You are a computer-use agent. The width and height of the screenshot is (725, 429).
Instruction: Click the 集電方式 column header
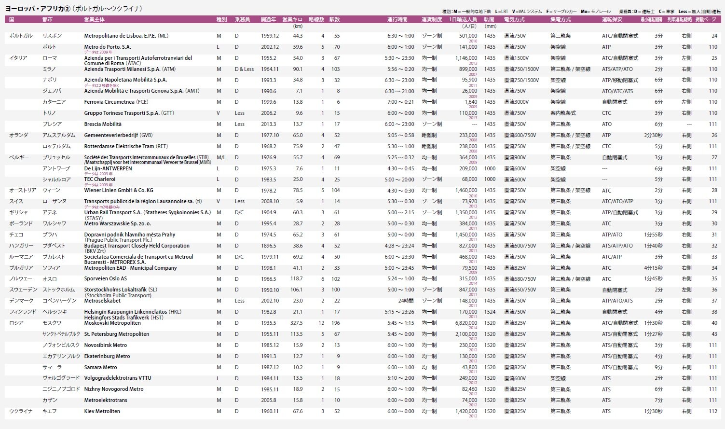click(561, 19)
